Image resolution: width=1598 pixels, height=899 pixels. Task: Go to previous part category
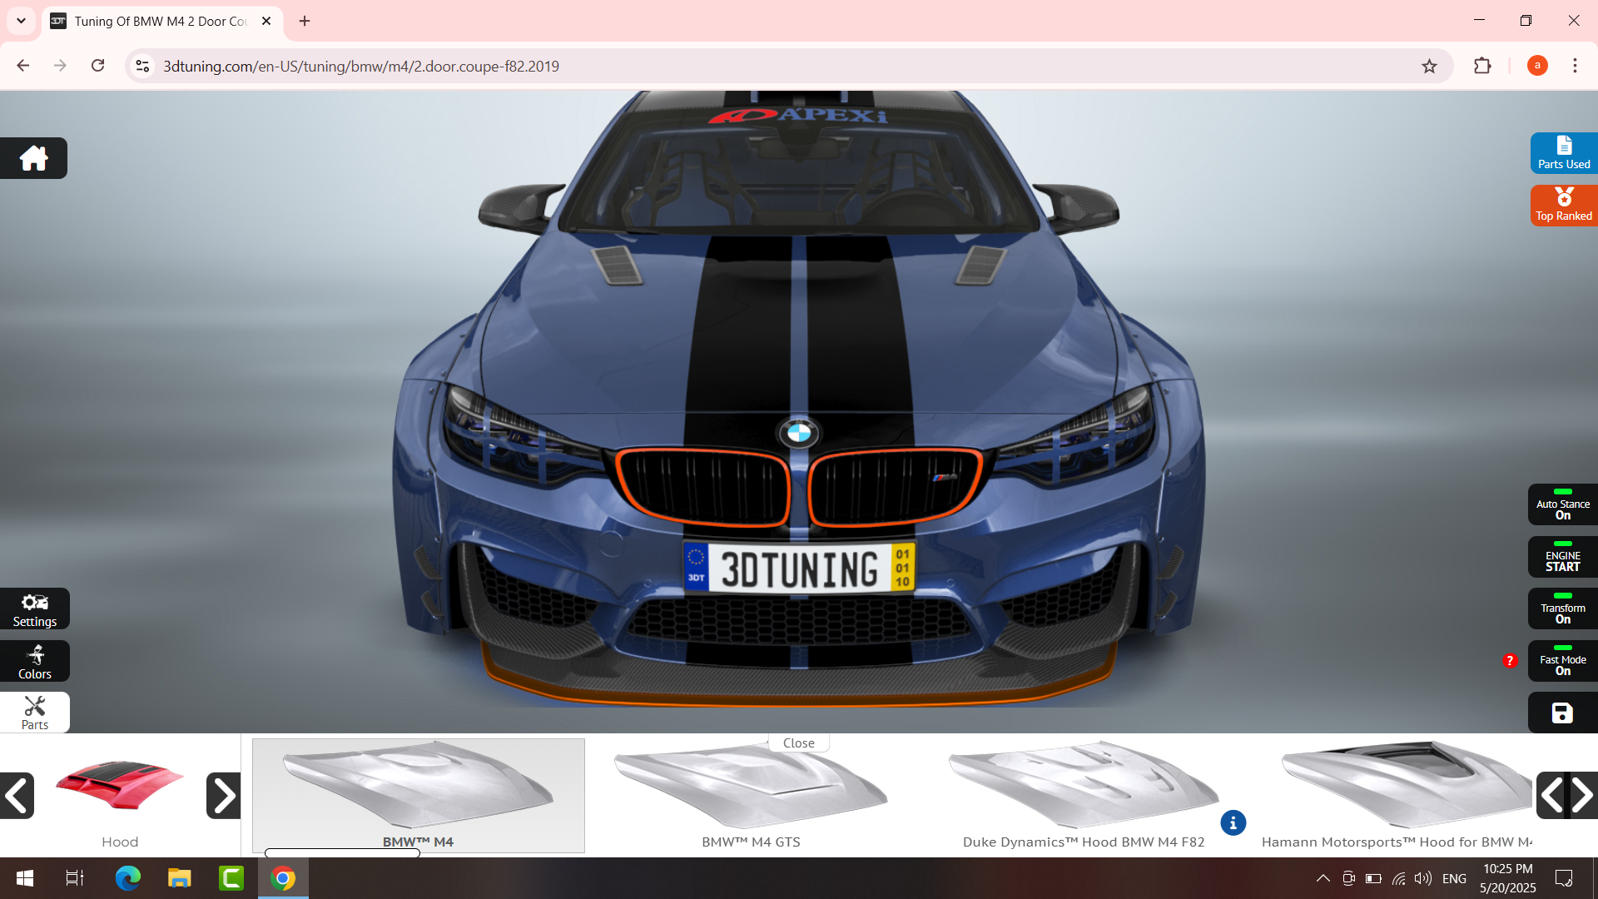click(x=17, y=796)
